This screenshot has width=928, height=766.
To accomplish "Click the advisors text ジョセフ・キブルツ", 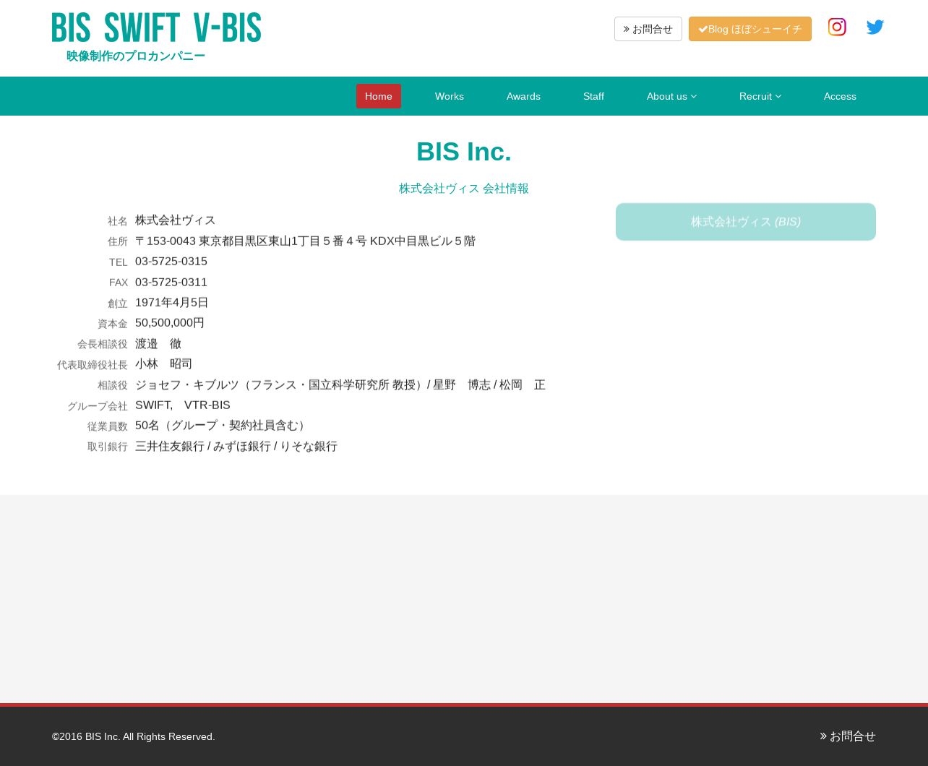I will tap(340, 384).
